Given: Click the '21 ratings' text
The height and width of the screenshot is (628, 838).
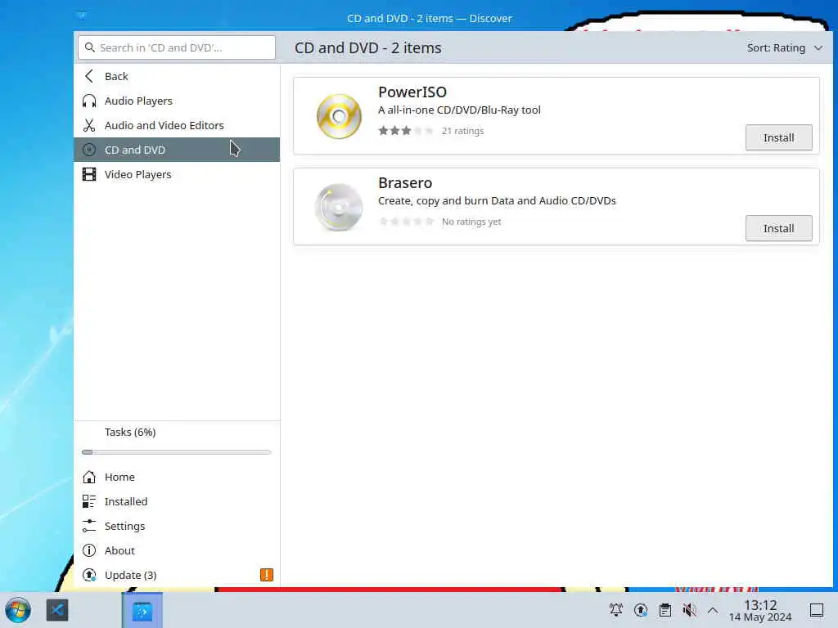Looking at the screenshot, I should 463,131.
